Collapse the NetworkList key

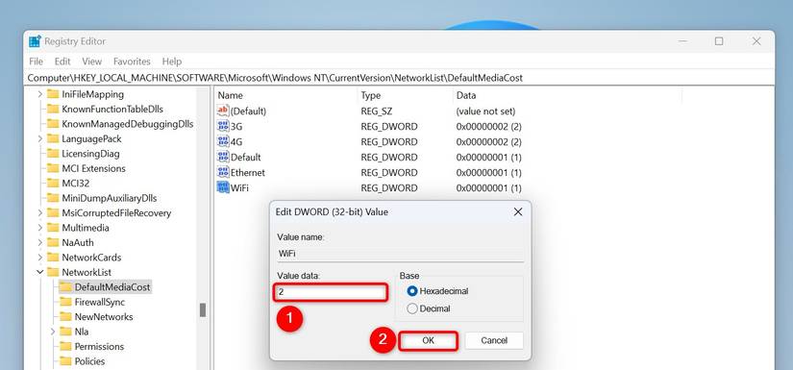[x=40, y=272]
